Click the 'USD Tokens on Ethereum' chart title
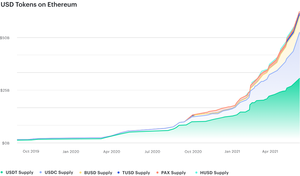Screen dimensions: 300x176 pos(39,5)
